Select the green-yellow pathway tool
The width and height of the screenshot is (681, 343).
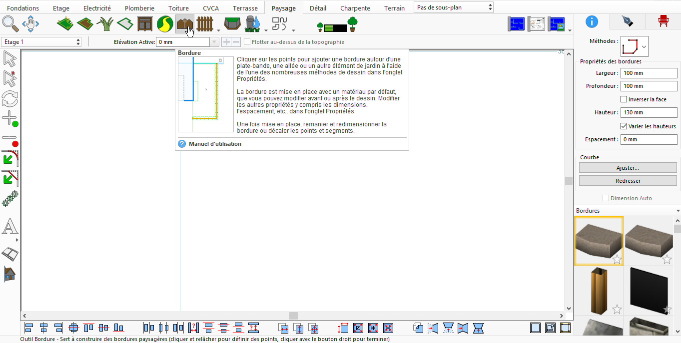coord(164,23)
